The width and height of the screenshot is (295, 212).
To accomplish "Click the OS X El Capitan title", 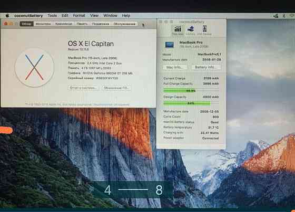I will pyautogui.click(x=91, y=44).
